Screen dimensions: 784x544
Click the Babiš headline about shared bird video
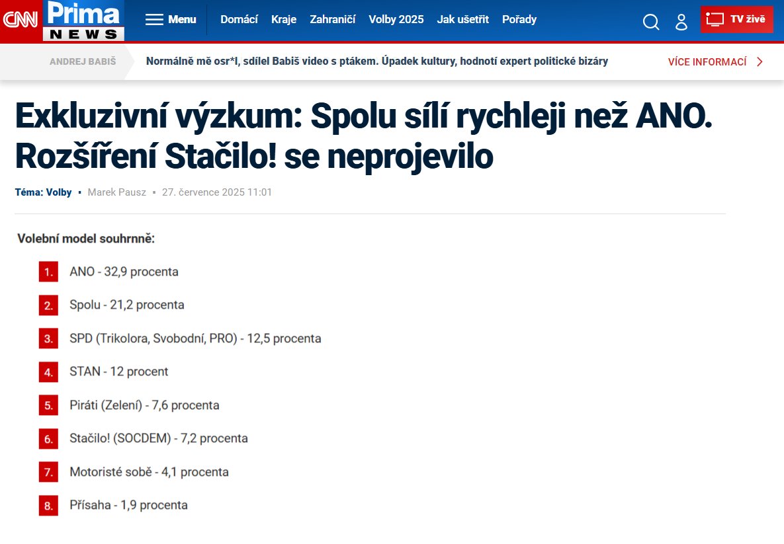pyautogui.click(x=377, y=61)
